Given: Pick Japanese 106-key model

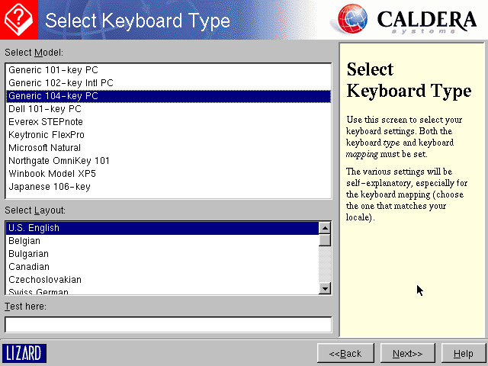Looking at the screenshot, I should coord(50,187).
